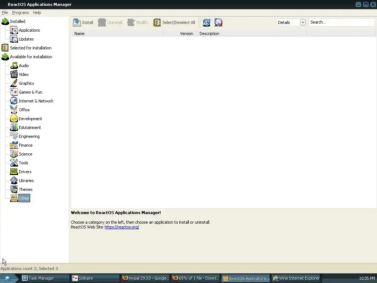377x283 pixels.
Task: Open the Office category icon
Action: 14,110
